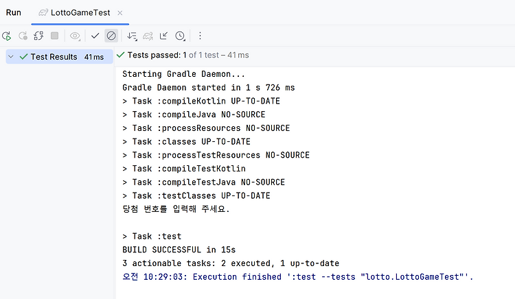The image size is (515, 299).
Task: Click the grayed Gradle elephant toolbar icon
Action: tap(148, 36)
